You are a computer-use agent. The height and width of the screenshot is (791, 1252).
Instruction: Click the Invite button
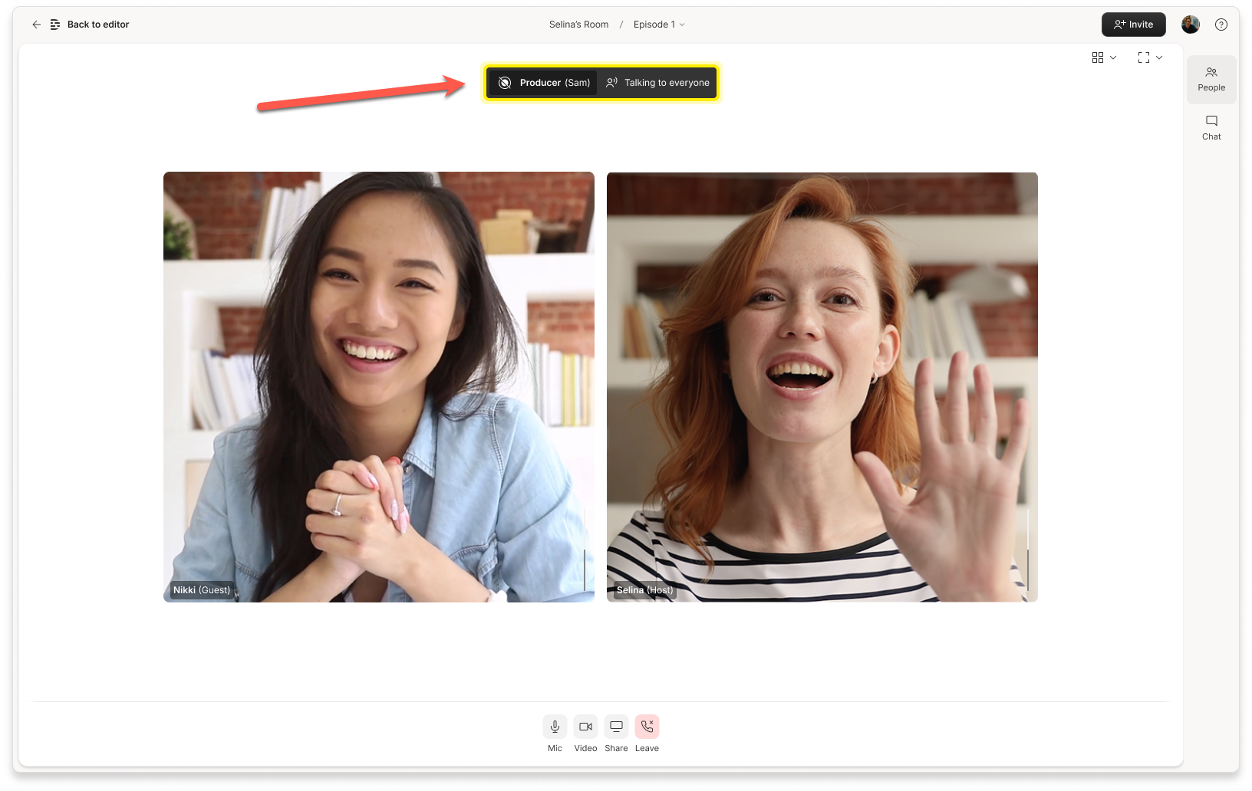coord(1133,25)
